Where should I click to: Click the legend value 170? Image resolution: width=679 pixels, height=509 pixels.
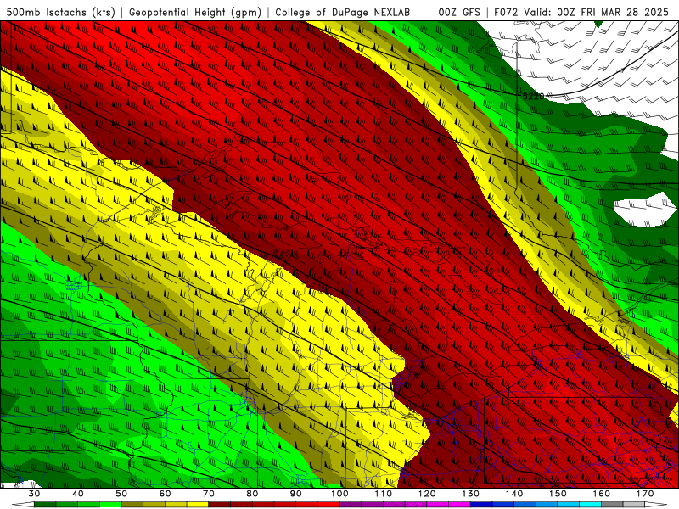(645, 494)
